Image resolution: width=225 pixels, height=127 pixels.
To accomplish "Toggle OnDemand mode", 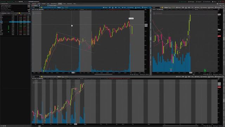I will click(x=221, y=4).
